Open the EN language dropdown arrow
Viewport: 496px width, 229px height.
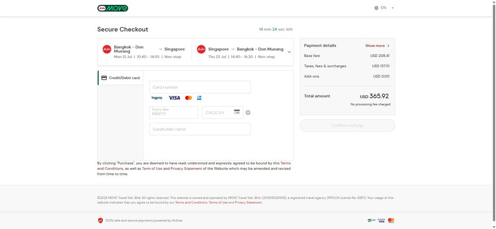coord(392,8)
